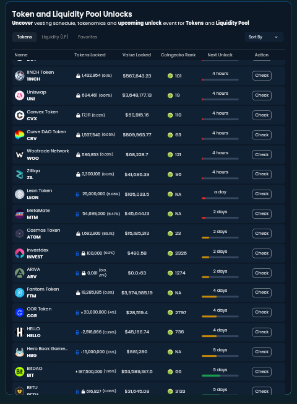Screen dimensions: 297x404
Task: Click the 25,000,000 tokens locked for LEON
Action: point(93,194)
